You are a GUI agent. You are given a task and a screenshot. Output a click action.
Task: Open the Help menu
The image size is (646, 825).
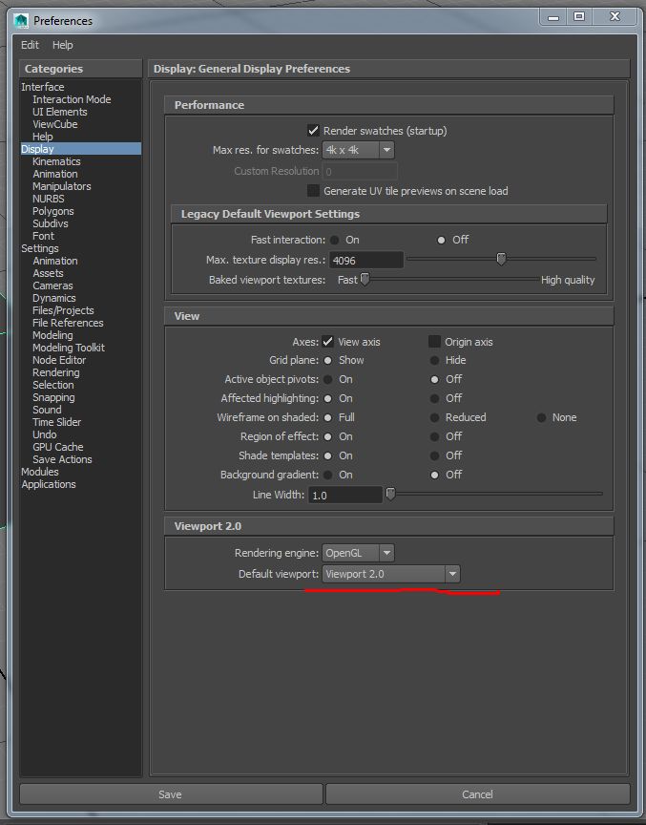point(63,45)
